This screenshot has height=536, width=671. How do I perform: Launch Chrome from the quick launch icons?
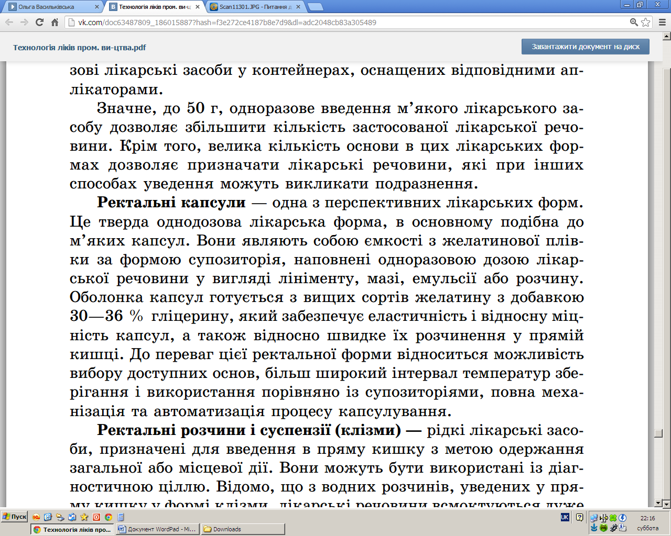[108, 517]
